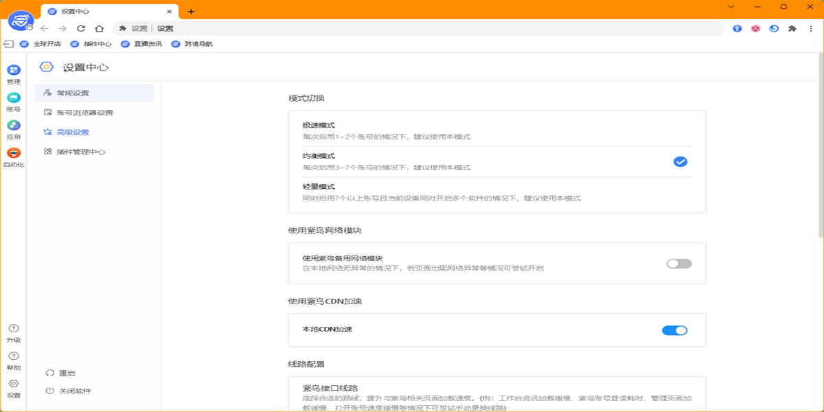
Task: Open 常规设置 in the settings menu
Action: point(73,93)
